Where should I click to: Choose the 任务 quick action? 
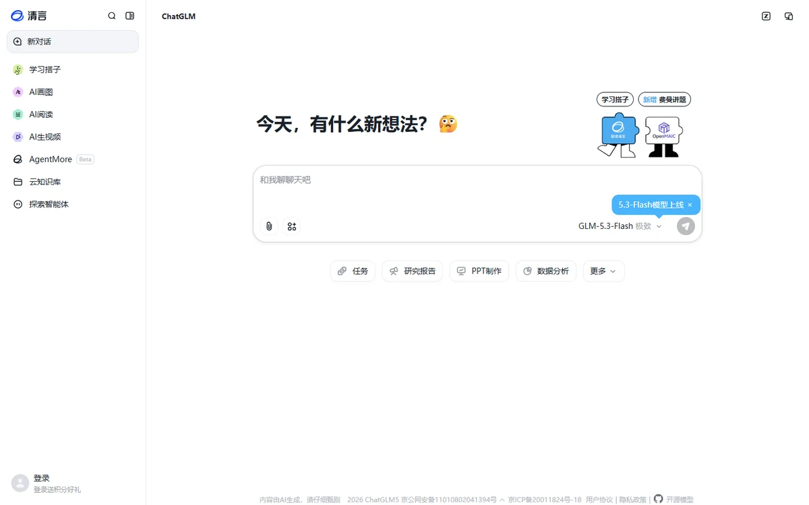coord(353,271)
